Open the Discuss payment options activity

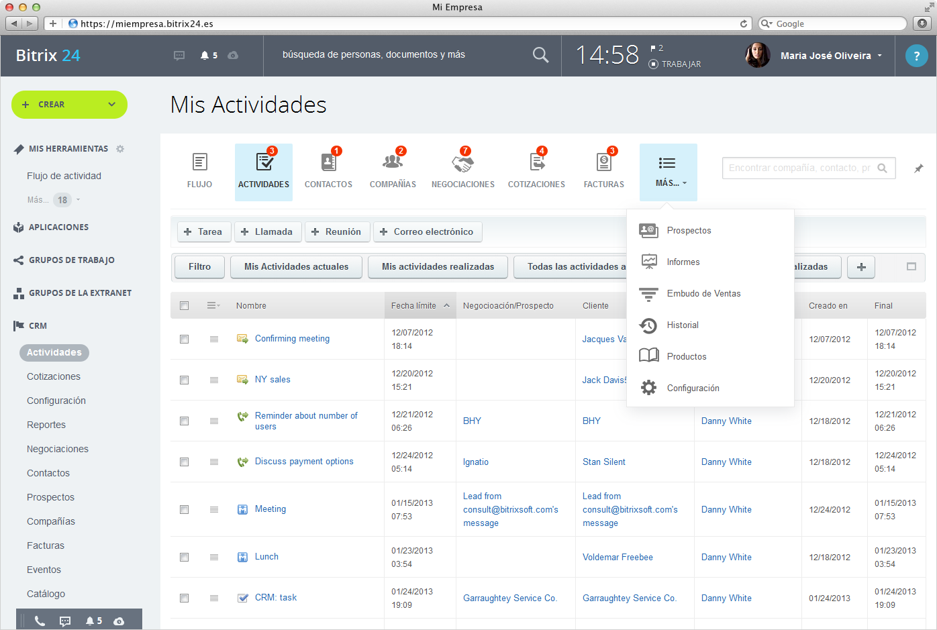point(304,462)
